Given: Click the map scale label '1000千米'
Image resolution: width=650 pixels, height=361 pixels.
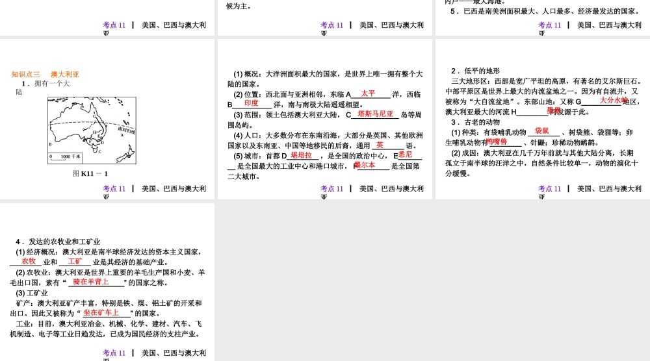Looking at the screenshot, I should (70, 156).
